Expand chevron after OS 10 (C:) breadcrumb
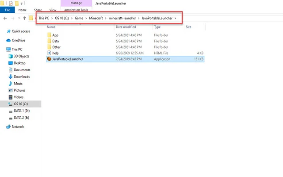The height and width of the screenshot is (177, 283). [x=72, y=18]
